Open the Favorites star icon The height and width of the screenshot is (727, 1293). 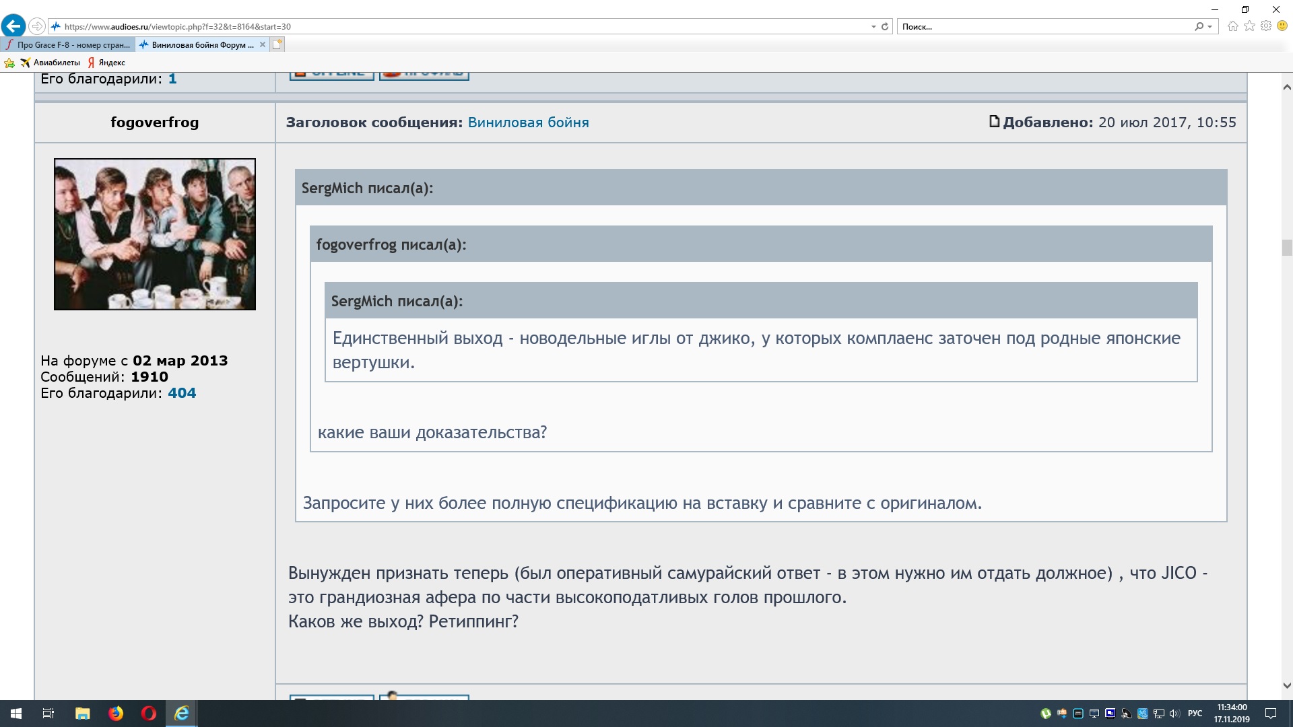(x=1249, y=26)
